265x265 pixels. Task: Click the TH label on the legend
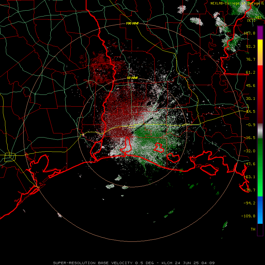pos(253,229)
